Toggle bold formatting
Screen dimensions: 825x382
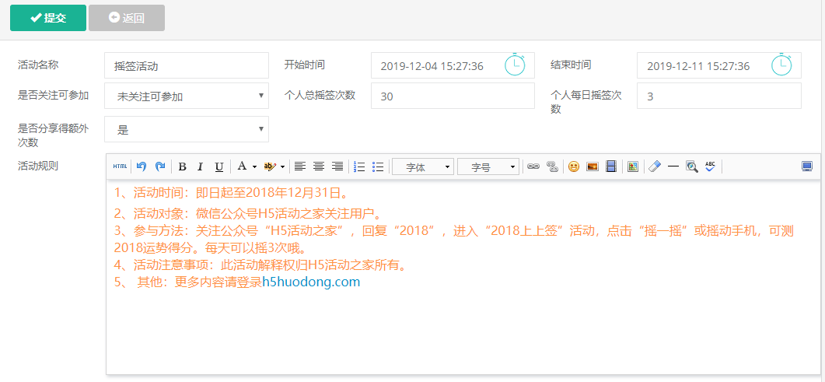click(x=182, y=166)
